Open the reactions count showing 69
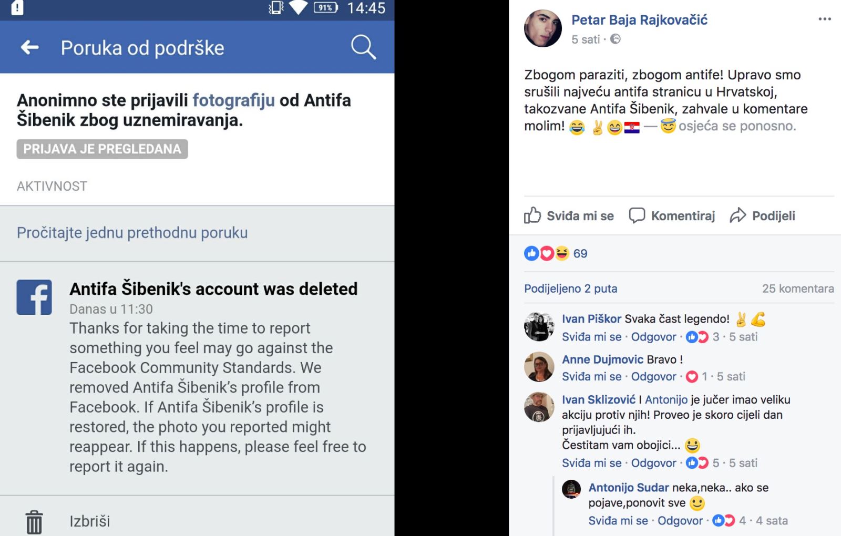The image size is (841, 536). (580, 253)
